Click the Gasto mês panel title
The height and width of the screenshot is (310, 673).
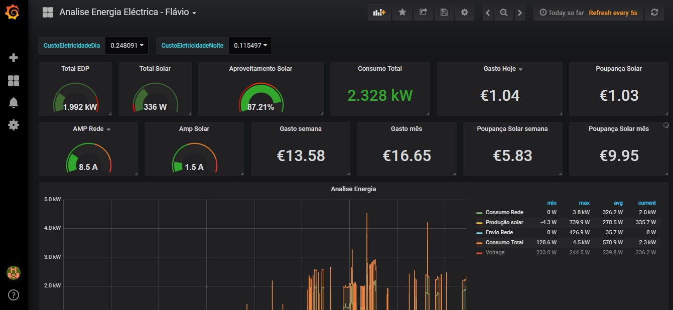[407, 129]
